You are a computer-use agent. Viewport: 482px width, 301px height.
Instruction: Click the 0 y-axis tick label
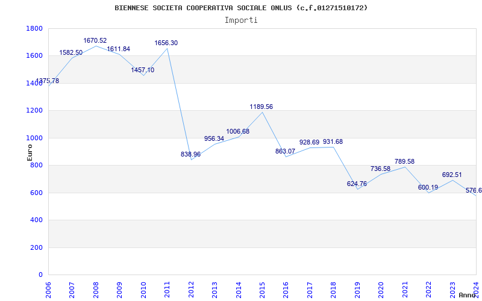(x=40, y=275)
